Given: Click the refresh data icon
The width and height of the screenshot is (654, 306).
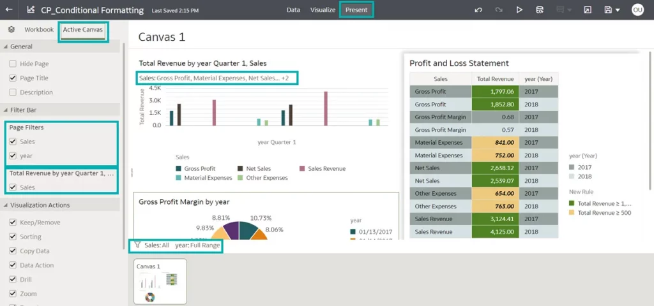Looking at the screenshot, I should [540, 10].
